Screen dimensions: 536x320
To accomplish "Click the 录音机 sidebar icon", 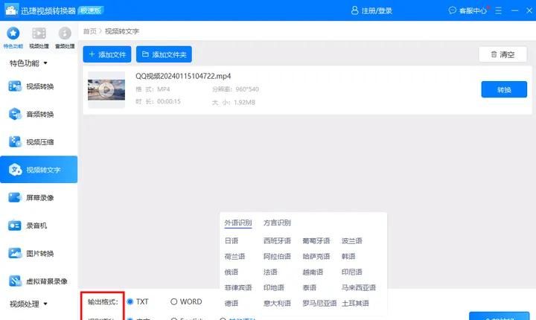I will tap(15, 225).
